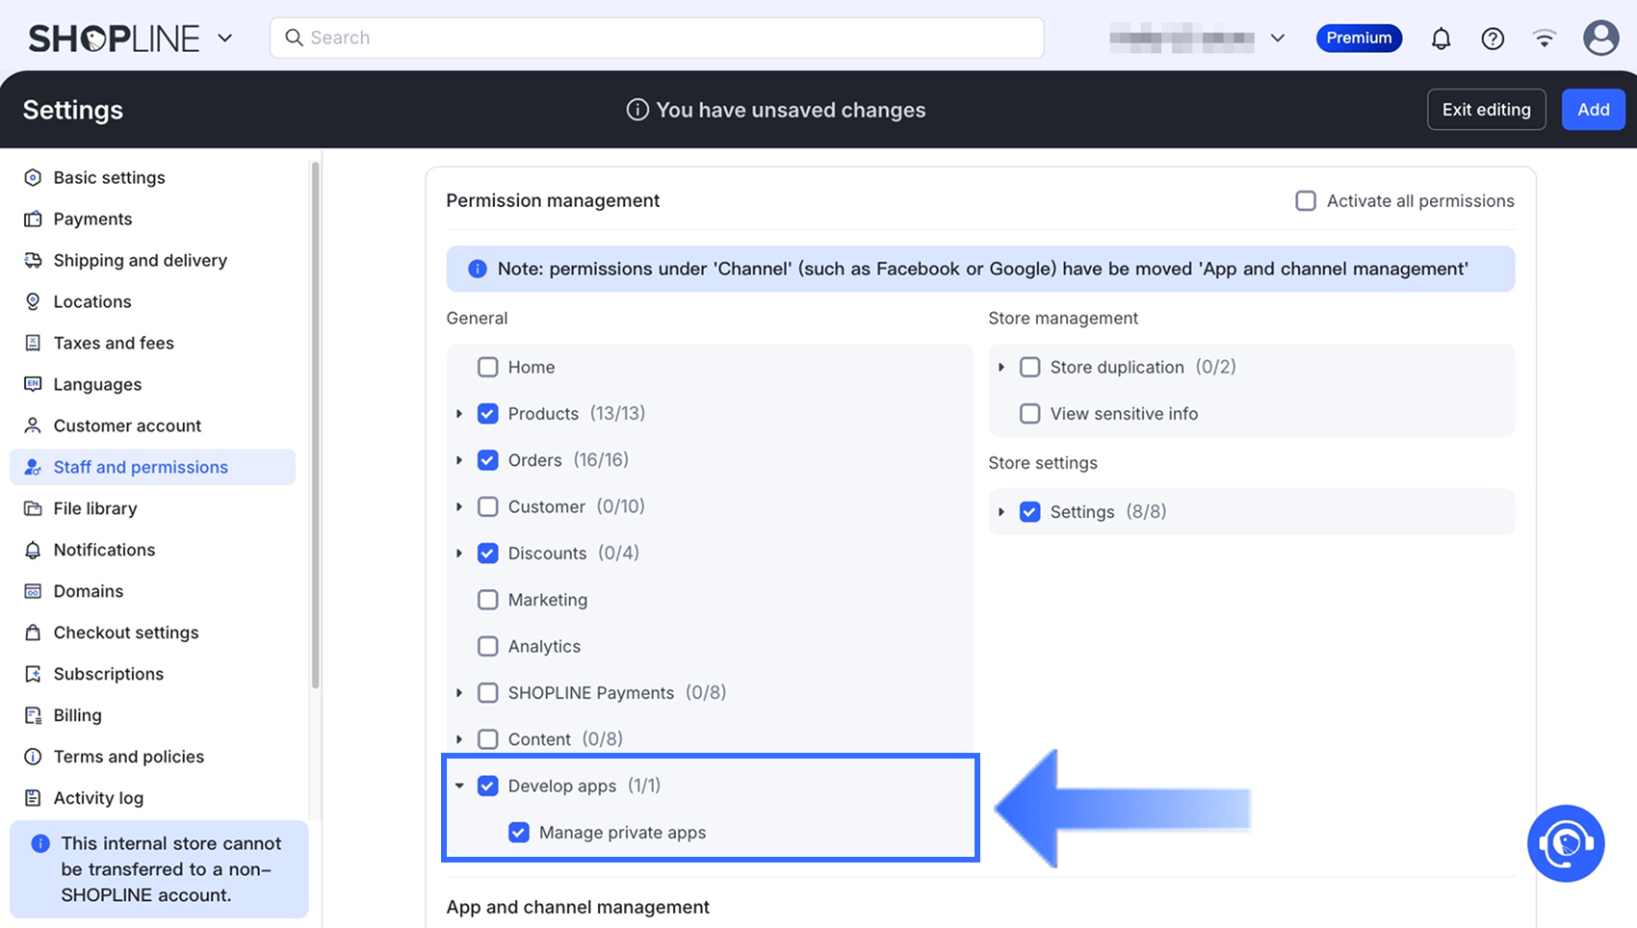This screenshot has width=1637, height=928.
Task: Check the Marketing permission box
Action: [x=488, y=600]
